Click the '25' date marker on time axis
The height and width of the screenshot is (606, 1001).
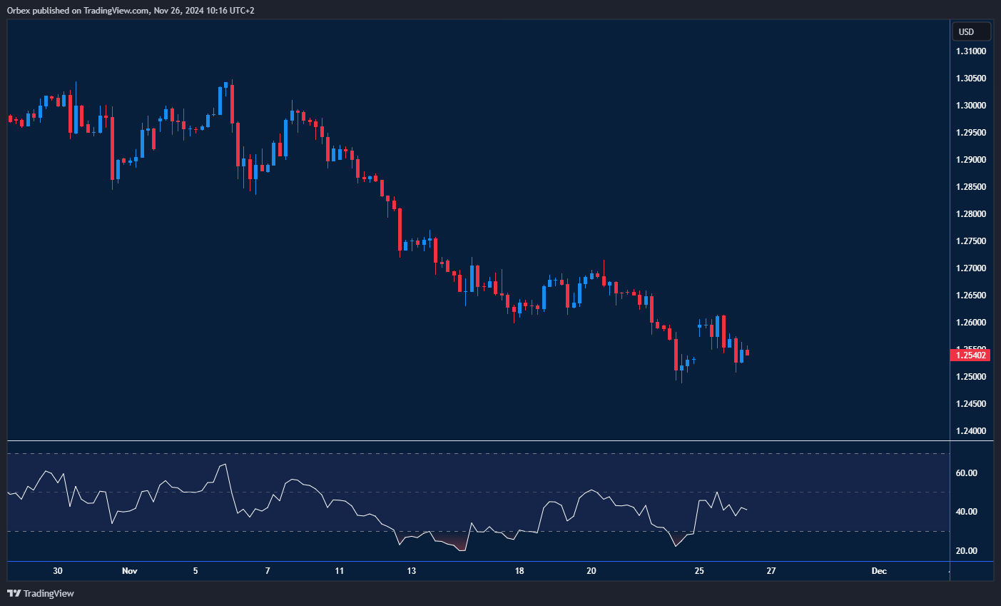point(699,571)
